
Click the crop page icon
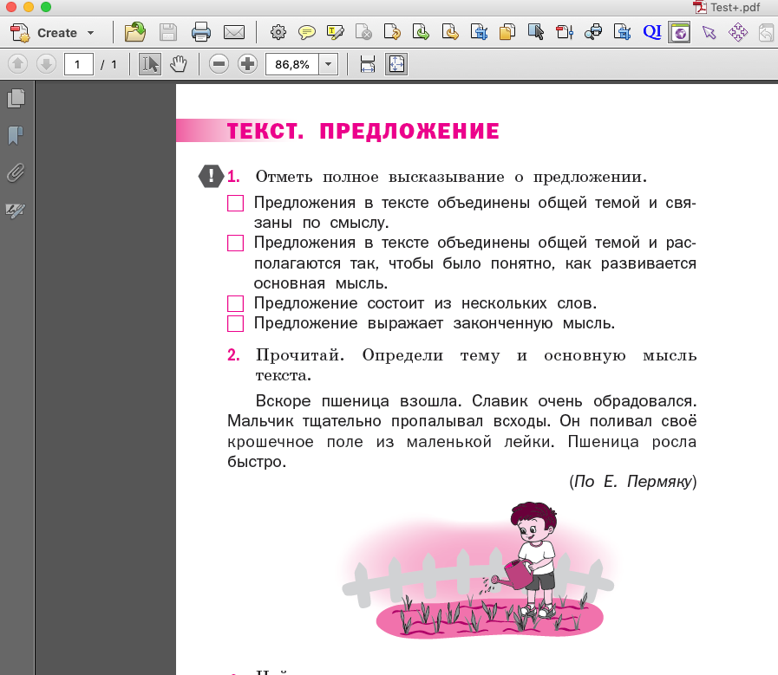(x=479, y=33)
